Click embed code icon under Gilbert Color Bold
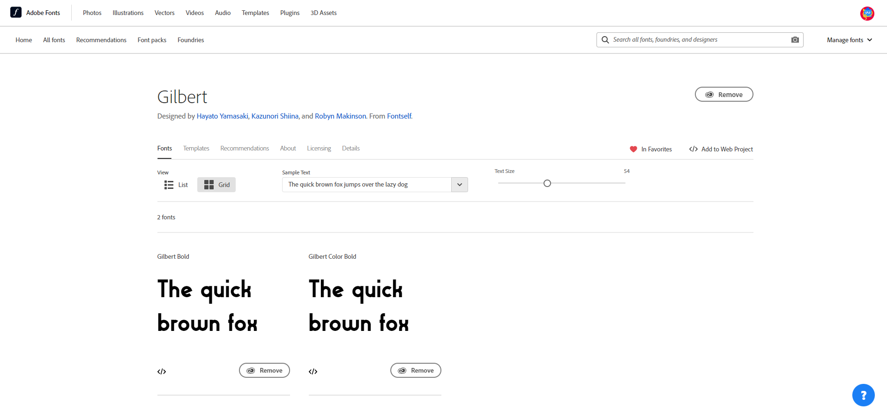Screen dimensions: 887x412 coord(313,372)
